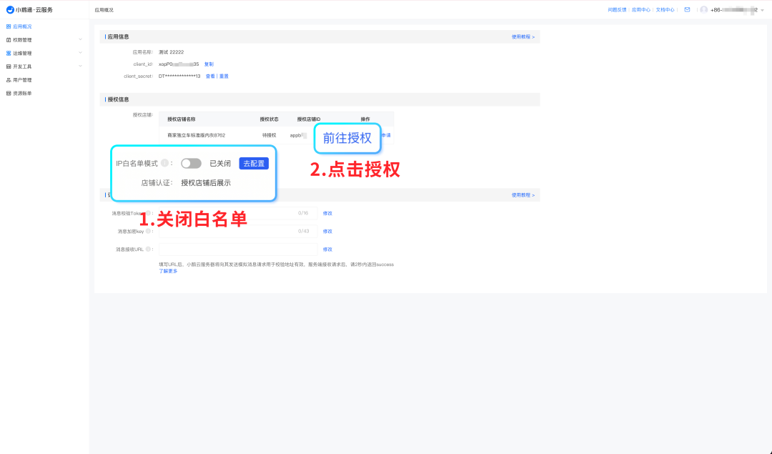The height and width of the screenshot is (454, 772).
Task: Open the lower 使用教程 link above message settings
Action: 523,195
